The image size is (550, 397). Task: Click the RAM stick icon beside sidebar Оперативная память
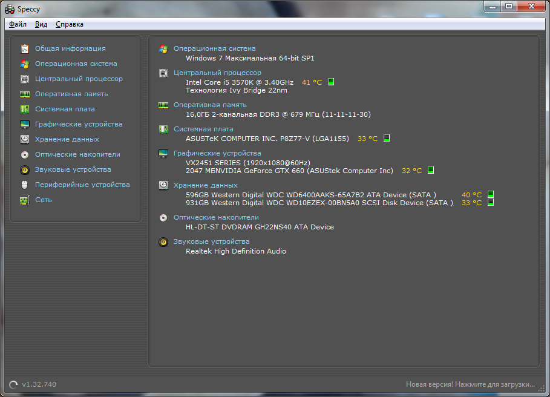pos(25,94)
